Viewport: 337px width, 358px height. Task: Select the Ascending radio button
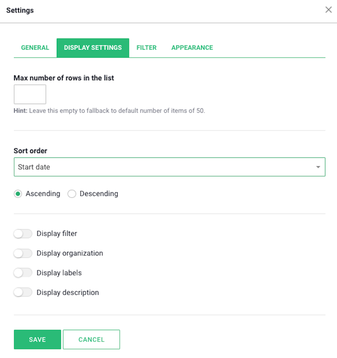pos(18,194)
